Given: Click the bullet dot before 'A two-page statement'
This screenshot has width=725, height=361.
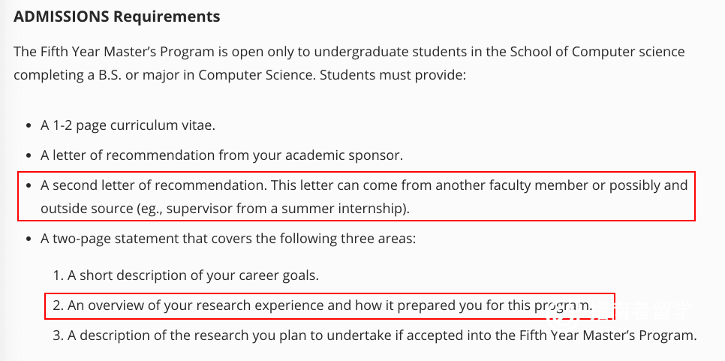Looking at the screenshot, I should click(28, 239).
